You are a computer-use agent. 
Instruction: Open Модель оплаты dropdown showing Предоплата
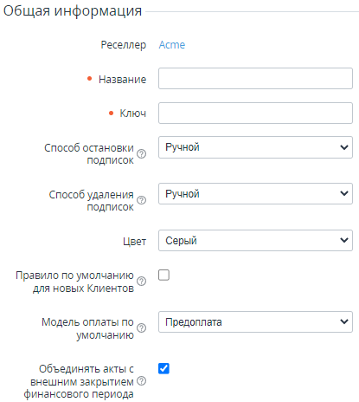[255, 321]
